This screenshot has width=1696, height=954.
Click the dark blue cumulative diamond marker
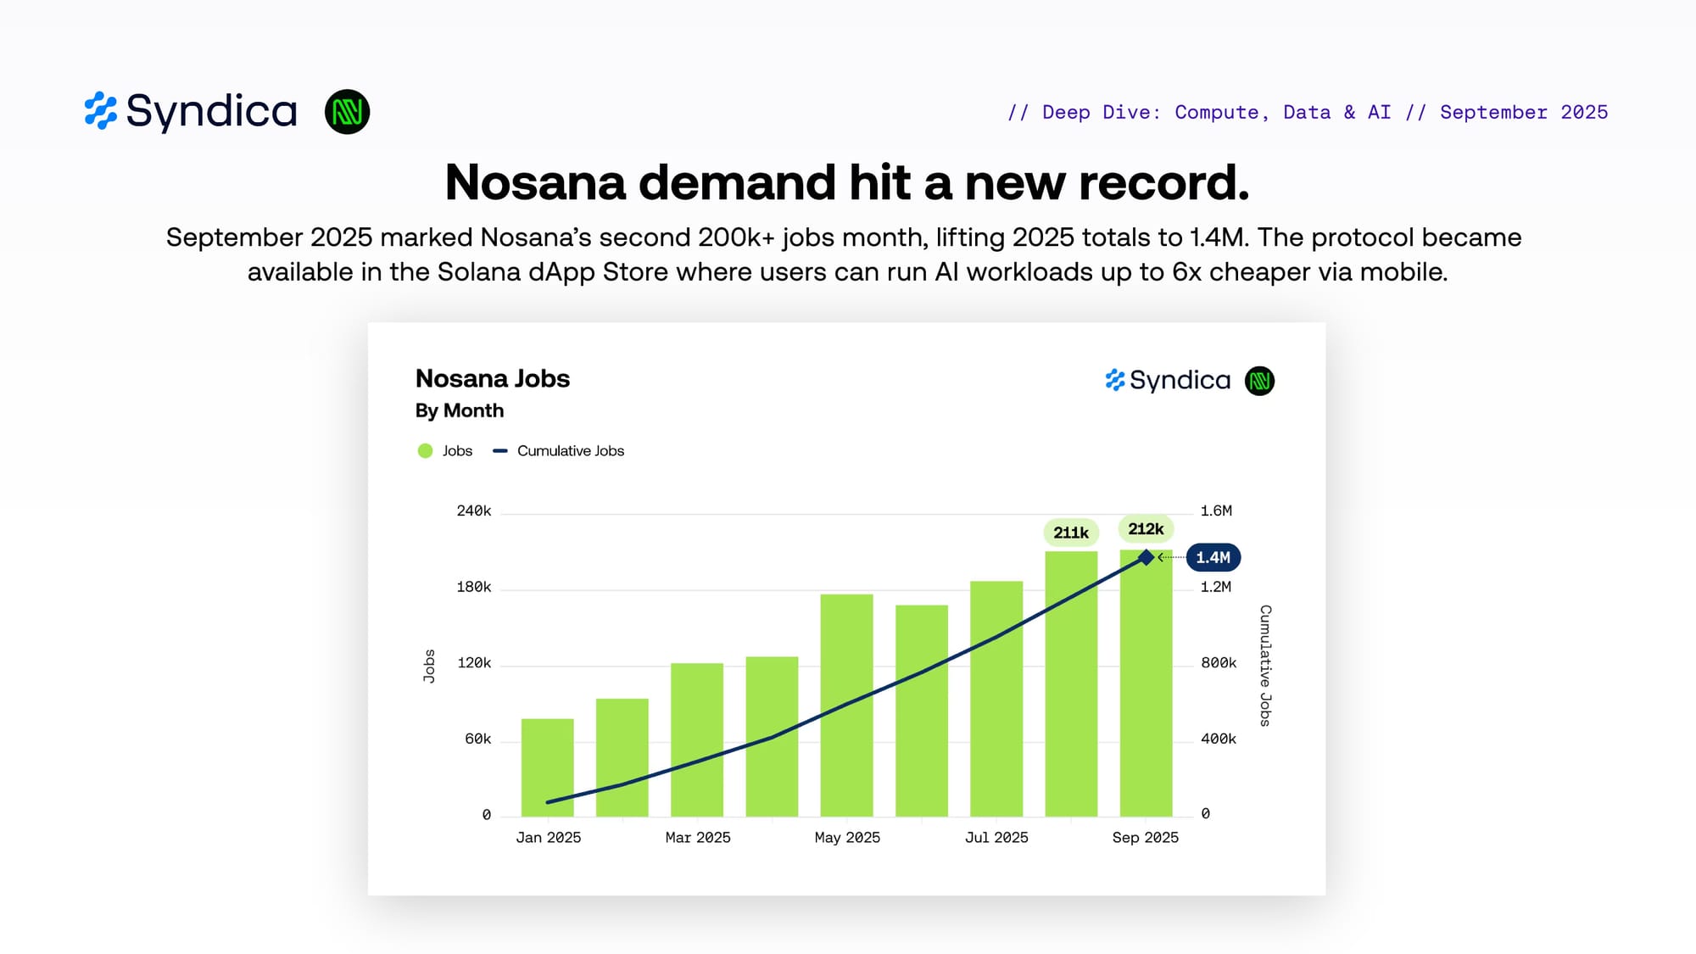(1146, 557)
